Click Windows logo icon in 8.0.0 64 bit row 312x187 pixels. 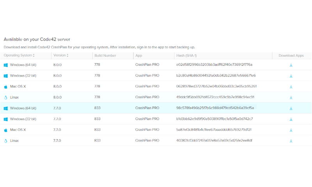pos(6,65)
